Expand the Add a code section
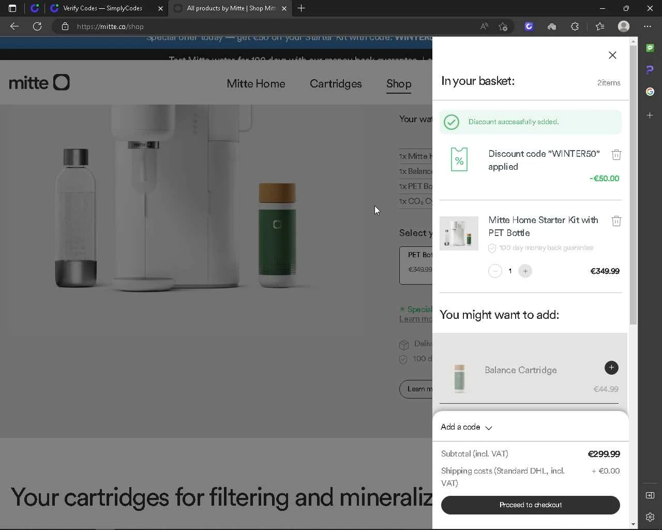Screen dimensions: 662x530 (x=467, y=427)
